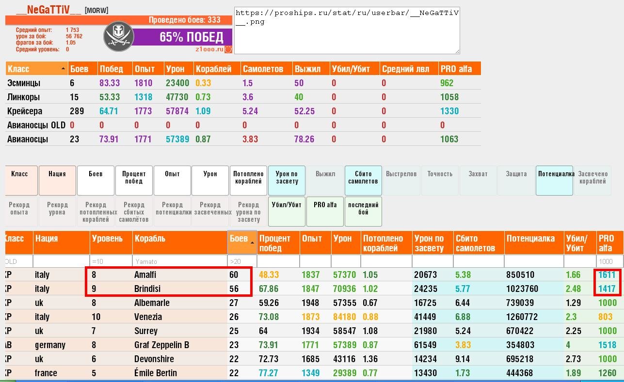Screen dimensions: 624x382
Task: Sort ships table by Процент побед
Action: (x=278, y=243)
